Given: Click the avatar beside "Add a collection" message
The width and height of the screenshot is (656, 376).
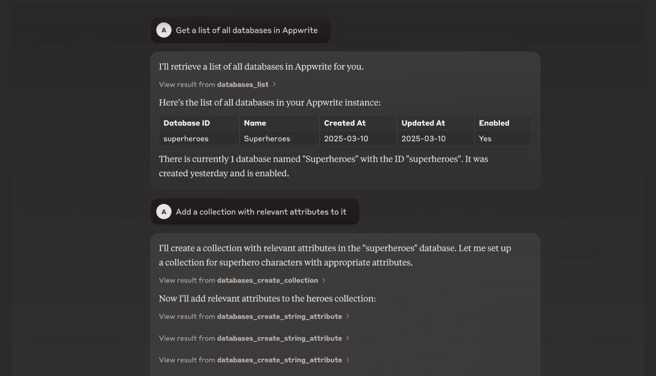Looking at the screenshot, I should [x=164, y=212].
